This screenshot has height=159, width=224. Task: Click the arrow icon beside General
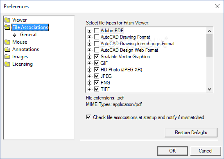point(14,35)
